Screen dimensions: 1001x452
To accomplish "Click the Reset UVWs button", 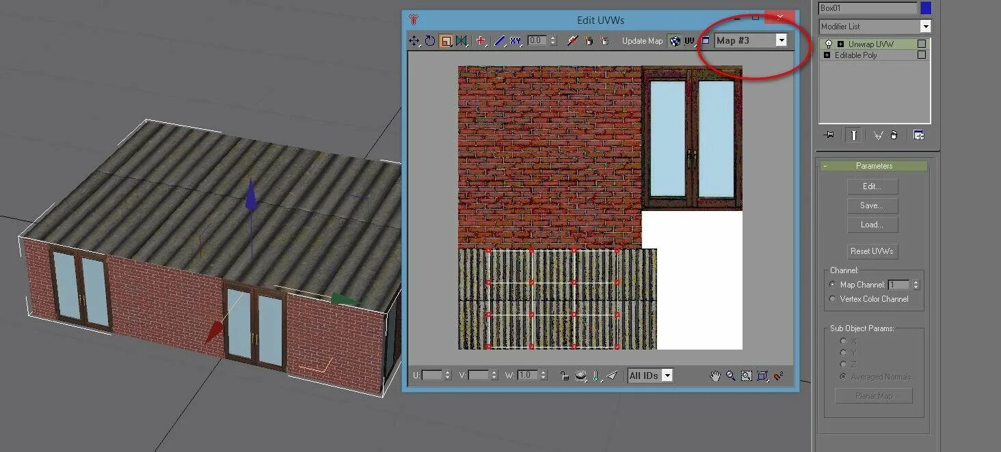I will (x=872, y=251).
